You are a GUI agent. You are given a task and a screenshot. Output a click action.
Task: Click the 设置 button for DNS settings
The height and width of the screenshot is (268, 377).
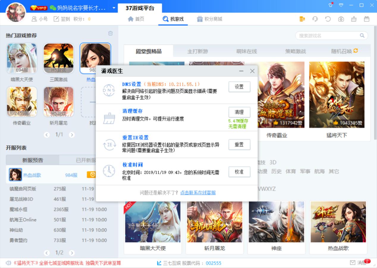pos(239,87)
